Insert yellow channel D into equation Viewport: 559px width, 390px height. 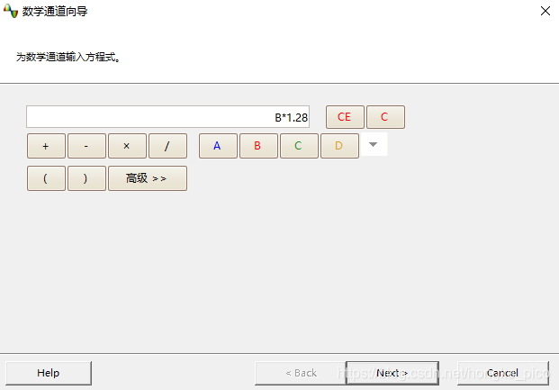tap(339, 146)
